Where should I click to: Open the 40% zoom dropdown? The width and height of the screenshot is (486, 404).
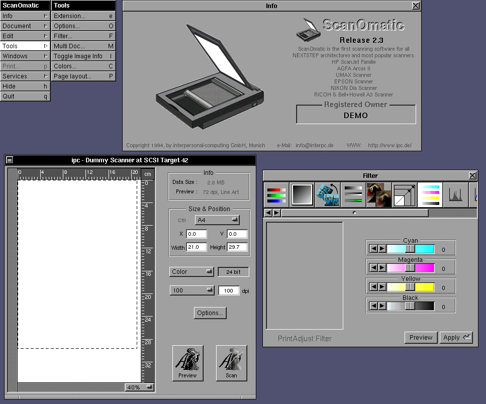click(x=140, y=387)
